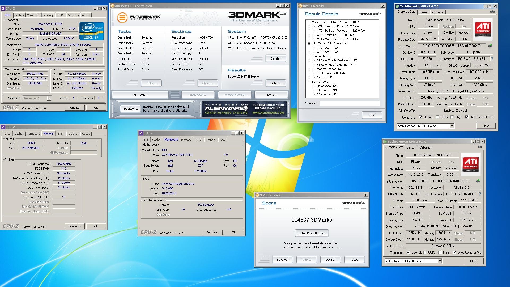Click Close button in Result Details window
Viewport: 510px width, 287px height.
(372, 115)
